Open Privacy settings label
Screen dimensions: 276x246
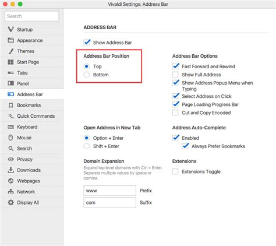[x=24, y=159]
